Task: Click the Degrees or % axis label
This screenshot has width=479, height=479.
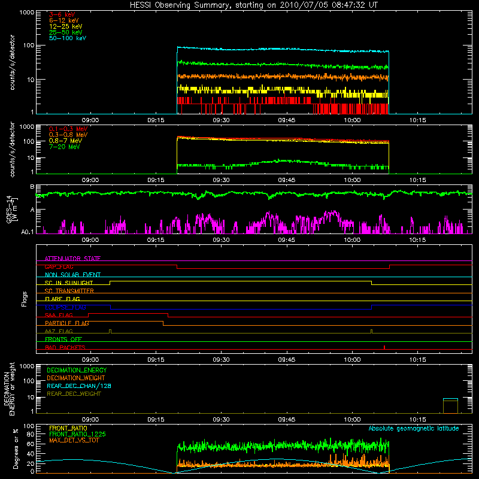Action: point(16,448)
